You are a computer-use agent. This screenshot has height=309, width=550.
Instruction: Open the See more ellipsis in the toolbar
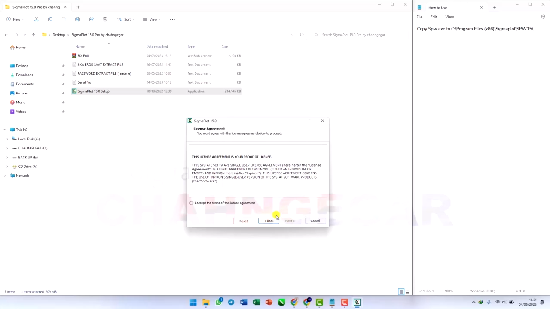pos(172,19)
